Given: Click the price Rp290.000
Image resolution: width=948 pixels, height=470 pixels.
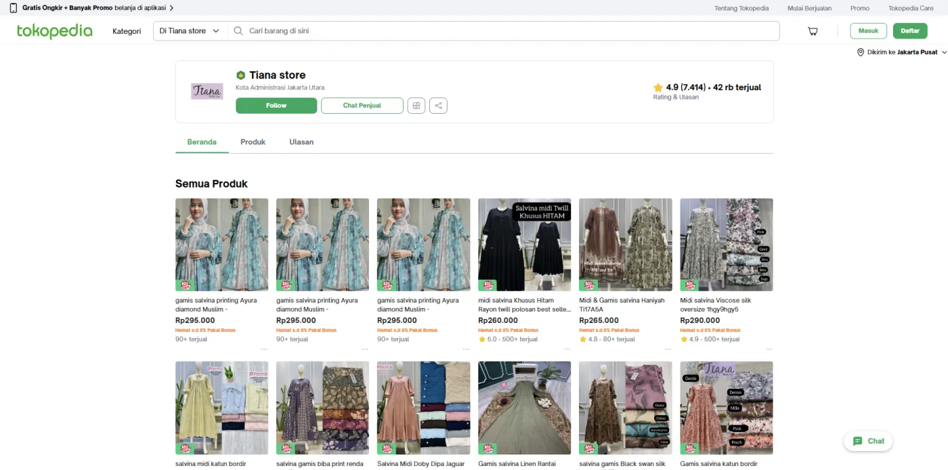Looking at the screenshot, I should [x=700, y=320].
